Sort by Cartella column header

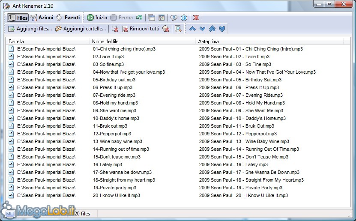pyautogui.click(x=48, y=42)
